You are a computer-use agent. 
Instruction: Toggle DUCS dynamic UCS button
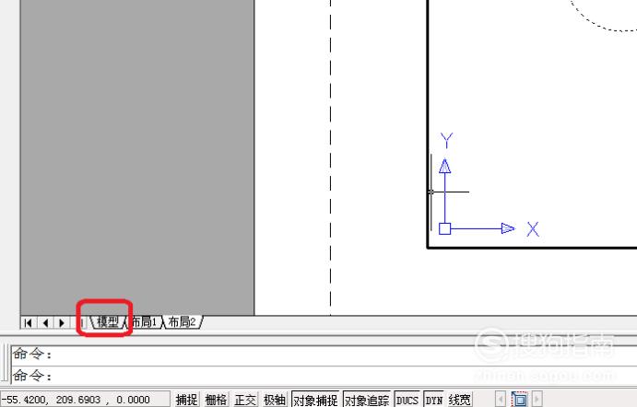click(x=407, y=400)
